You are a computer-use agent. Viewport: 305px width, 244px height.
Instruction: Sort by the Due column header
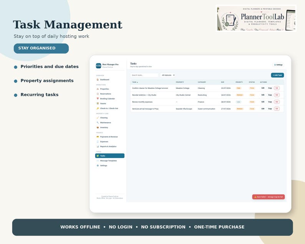tap(222, 82)
